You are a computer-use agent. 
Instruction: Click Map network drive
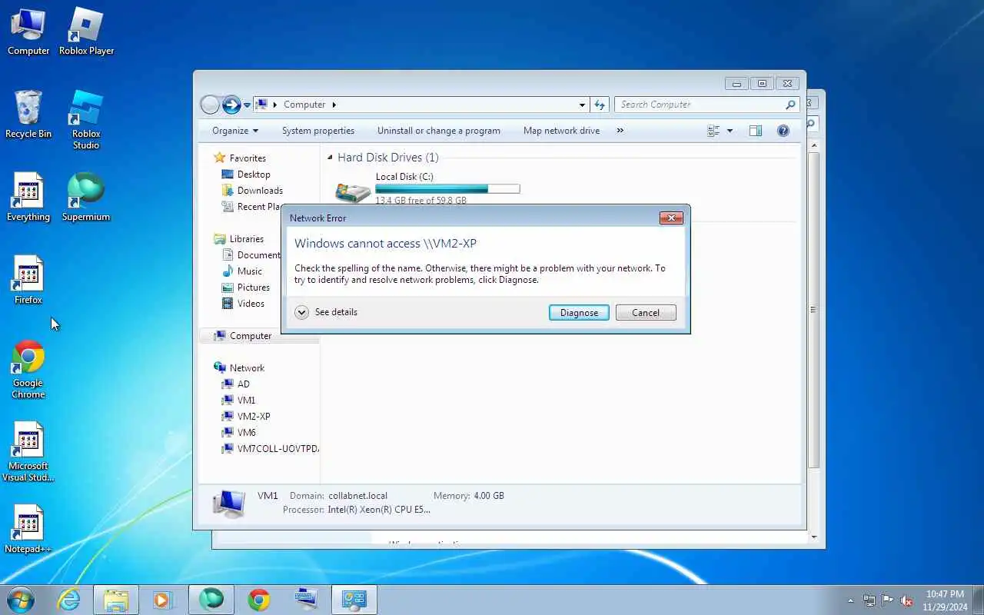(x=561, y=131)
